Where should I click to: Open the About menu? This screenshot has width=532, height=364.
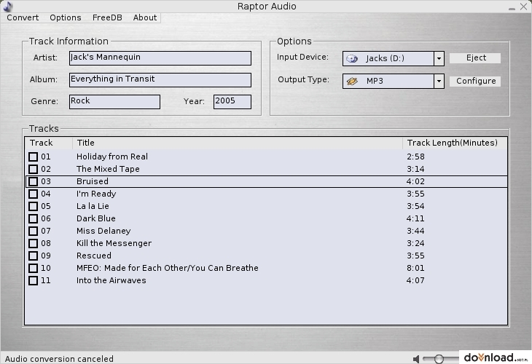point(145,17)
